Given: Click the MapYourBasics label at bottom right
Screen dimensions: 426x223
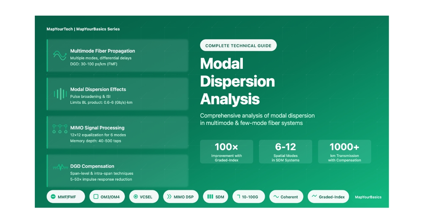Looking at the screenshot, I should point(368,197).
